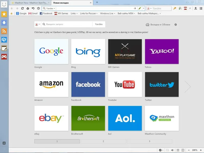
Task: Open the YouTube quick access tile
Action: tap(125, 84)
